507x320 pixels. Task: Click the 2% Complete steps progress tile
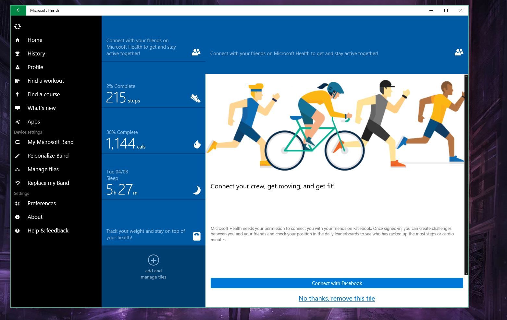tap(153, 94)
